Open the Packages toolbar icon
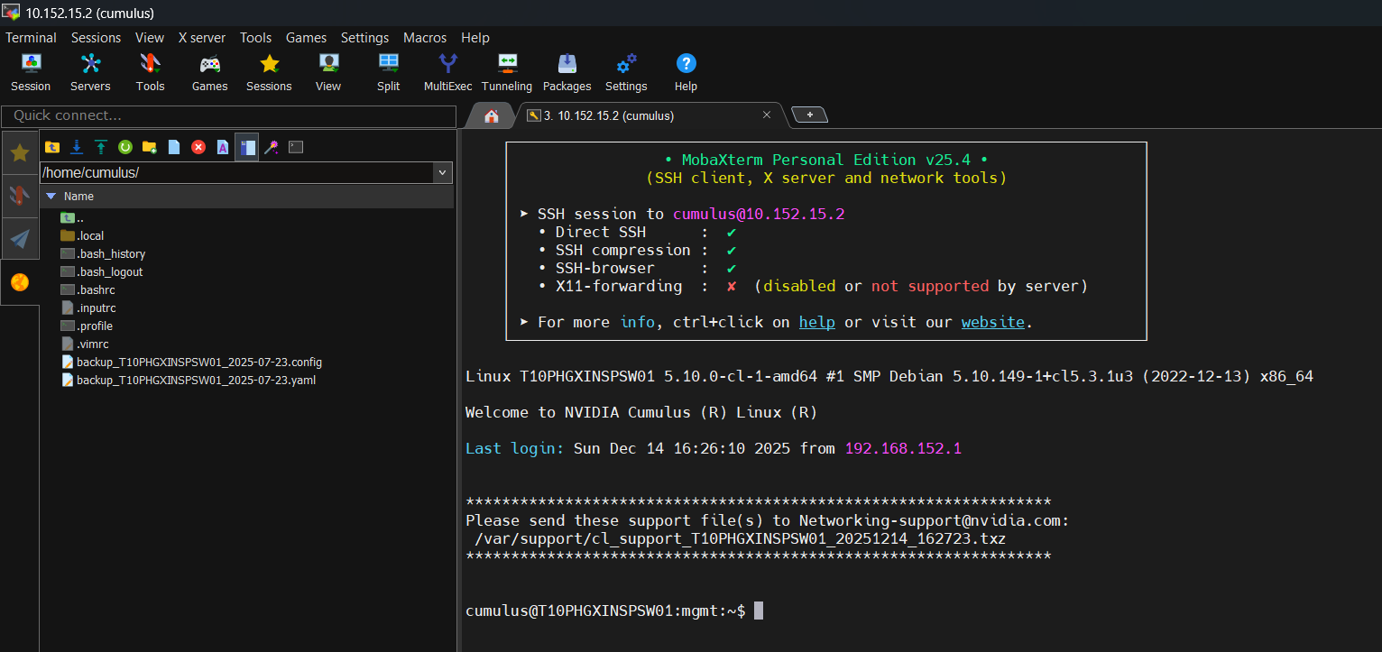Image resolution: width=1382 pixels, height=652 pixels. click(x=567, y=71)
